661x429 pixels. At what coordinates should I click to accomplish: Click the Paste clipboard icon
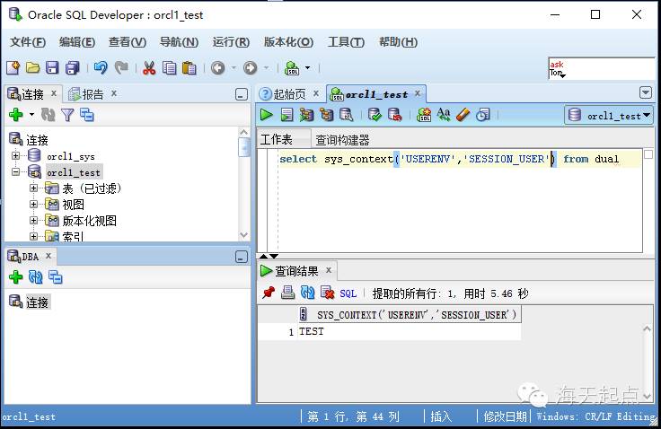pos(189,67)
